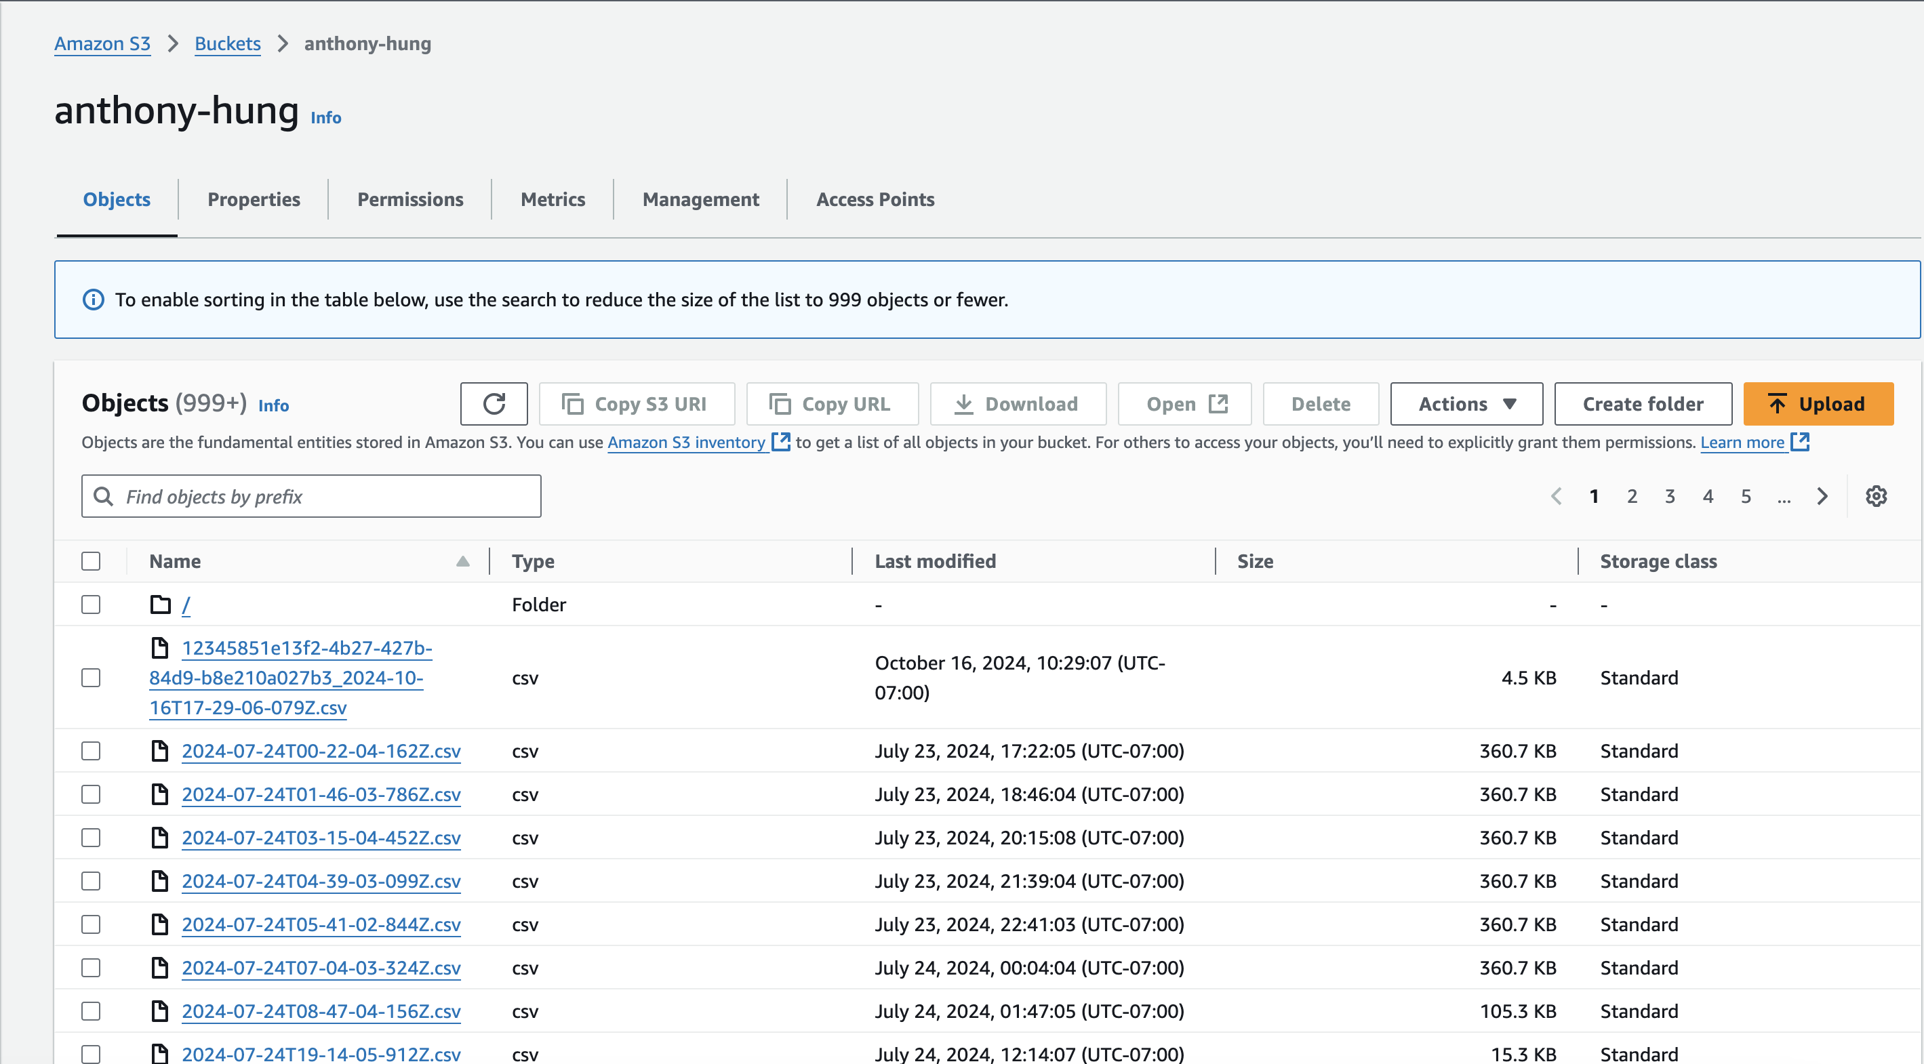Viewport: 1924px width, 1064px height.
Task: Click the Storage class column header
Action: [1658, 562]
